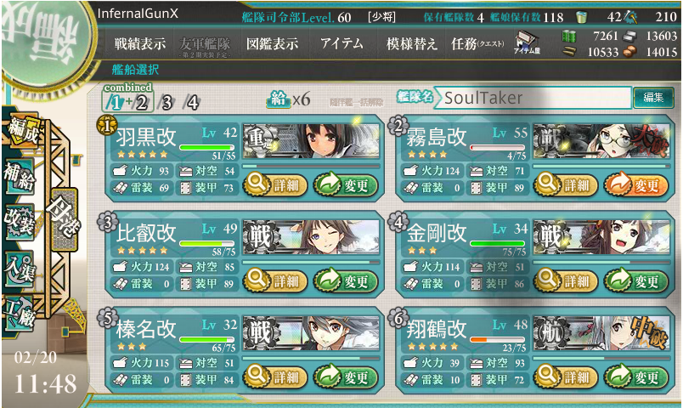Click 金剛改 ship portrait banner
This screenshot has height=408, width=683.
coord(601,236)
